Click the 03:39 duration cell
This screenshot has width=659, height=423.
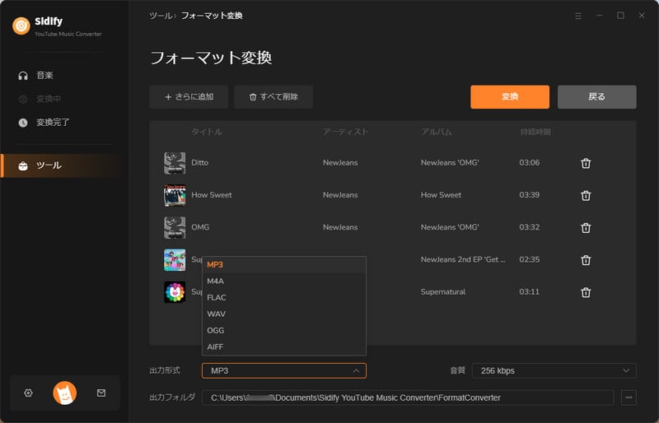click(x=529, y=195)
